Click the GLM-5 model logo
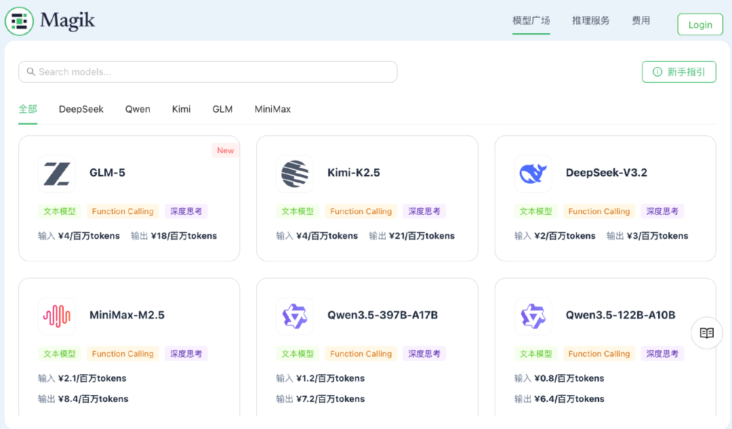The height and width of the screenshot is (429, 732). coord(57,173)
